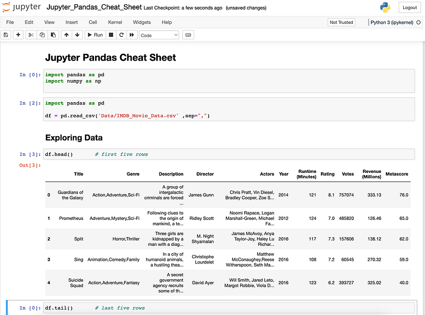
Task: Click the Ridley Scott director cell
Action: pyautogui.click(x=202, y=218)
